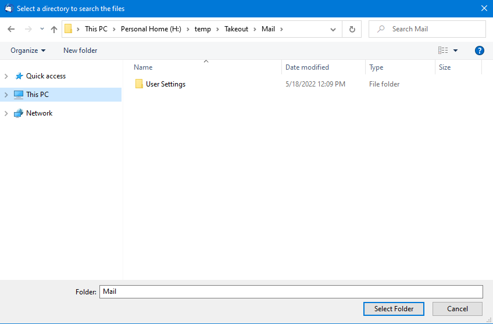Click the change view layout icon
The height and width of the screenshot is (324, 493).
pyautogui.click(x=443, y=51)
